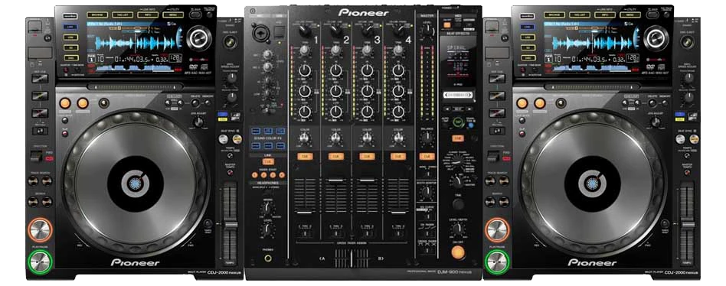Screen dimensions: 726x286
Task: Click the BOOTH MONITOR knob
Action: click(x=427, y=192)
